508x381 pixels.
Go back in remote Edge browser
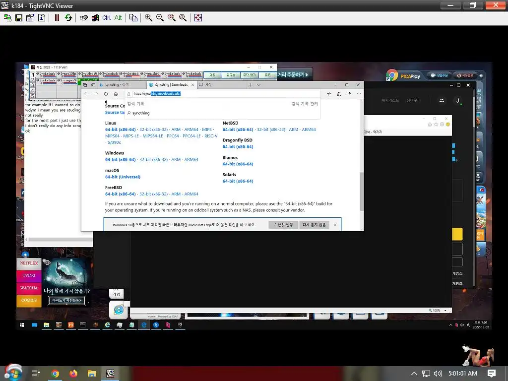coord(86,94)
